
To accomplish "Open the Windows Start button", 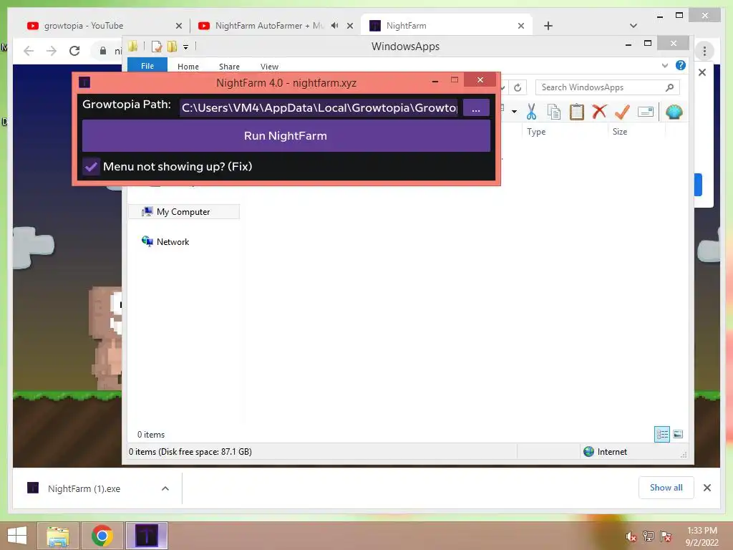I will click(17, 536).
